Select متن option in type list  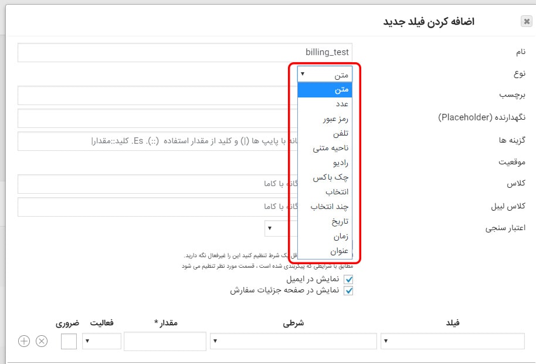tap(325, 90)
